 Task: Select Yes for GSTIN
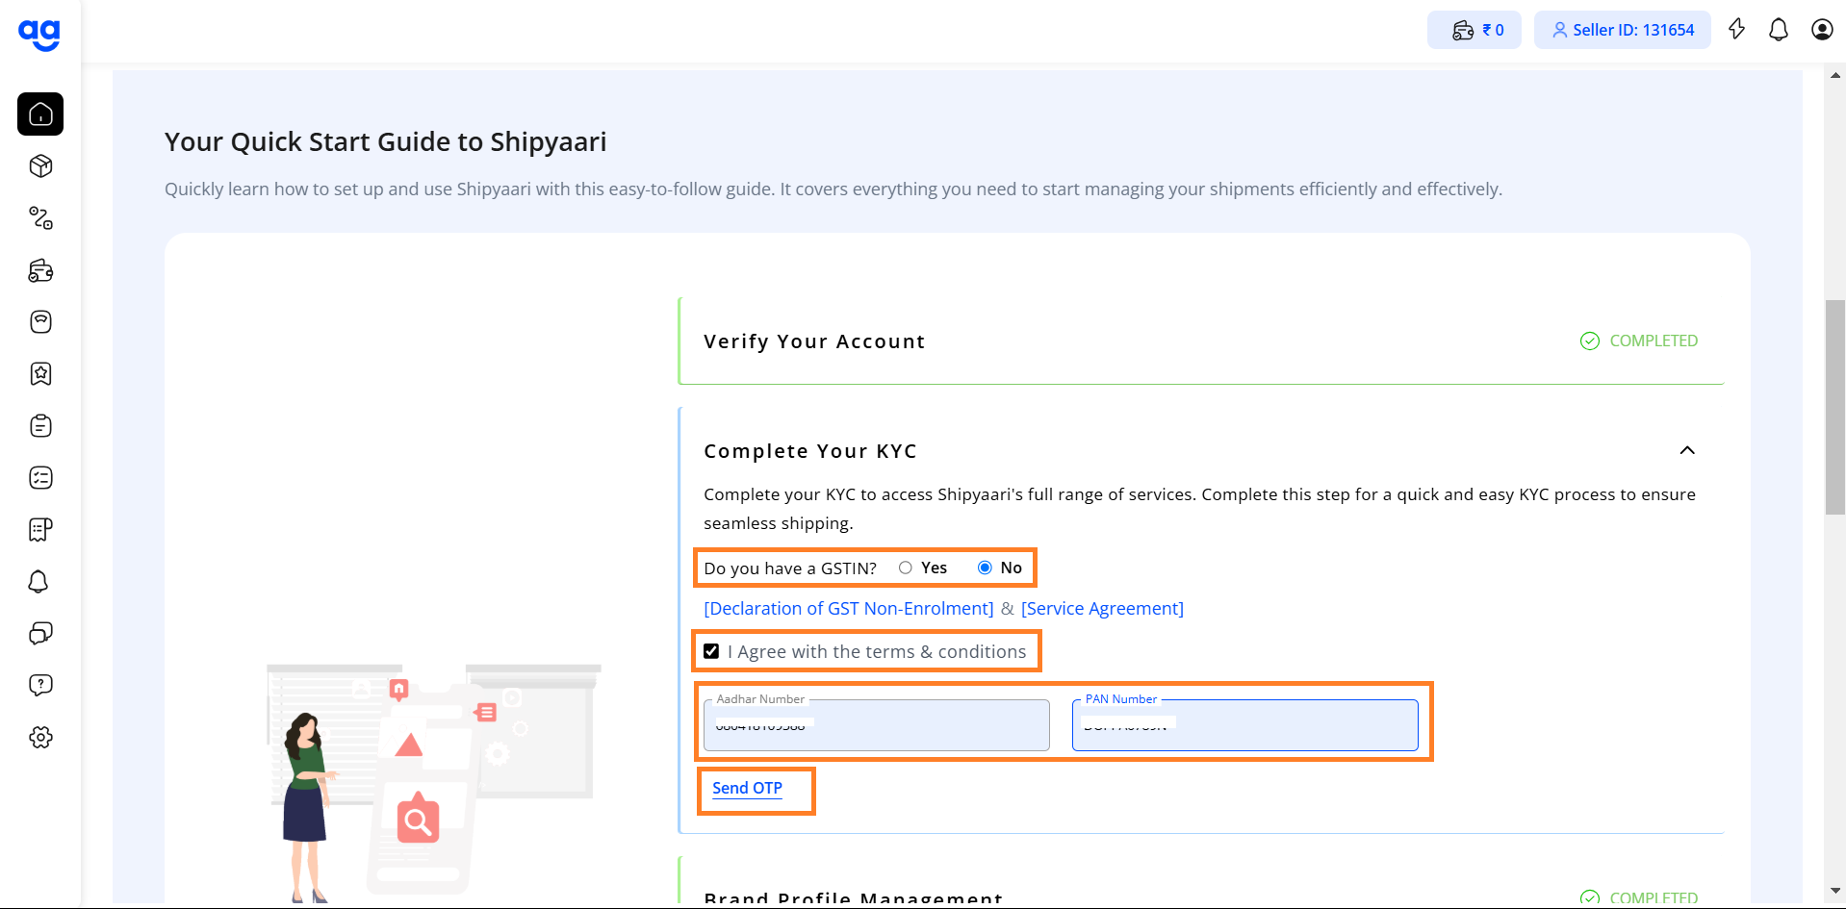click(906, 568)
